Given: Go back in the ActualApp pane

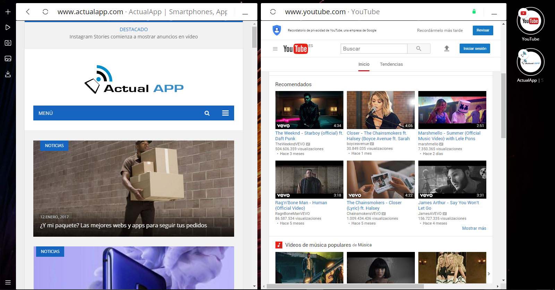Looking at the screenshot, I should click(28, 12).
